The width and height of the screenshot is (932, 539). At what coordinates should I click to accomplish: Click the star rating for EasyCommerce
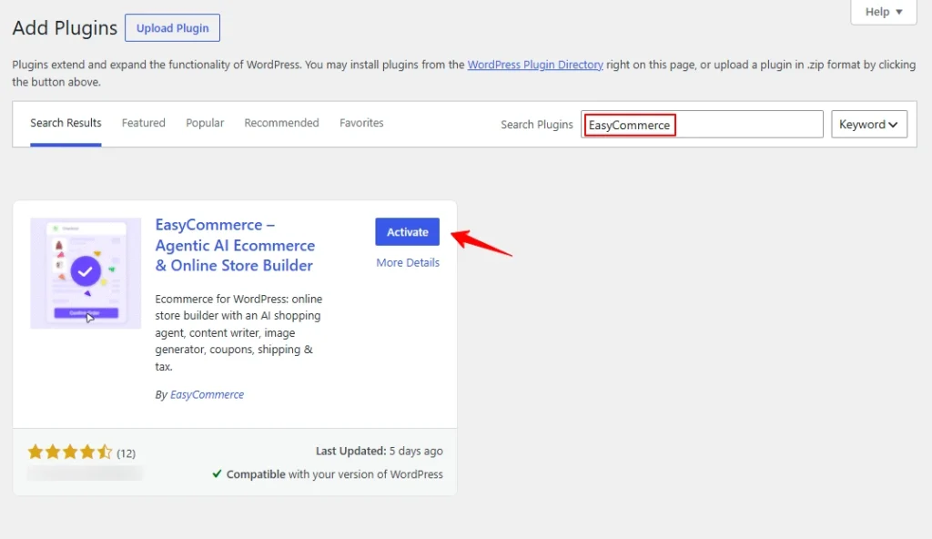(x=69, y=453)
